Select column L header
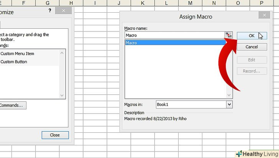The image size is (279, 158). pyautogui.click(x=166, y=3)
